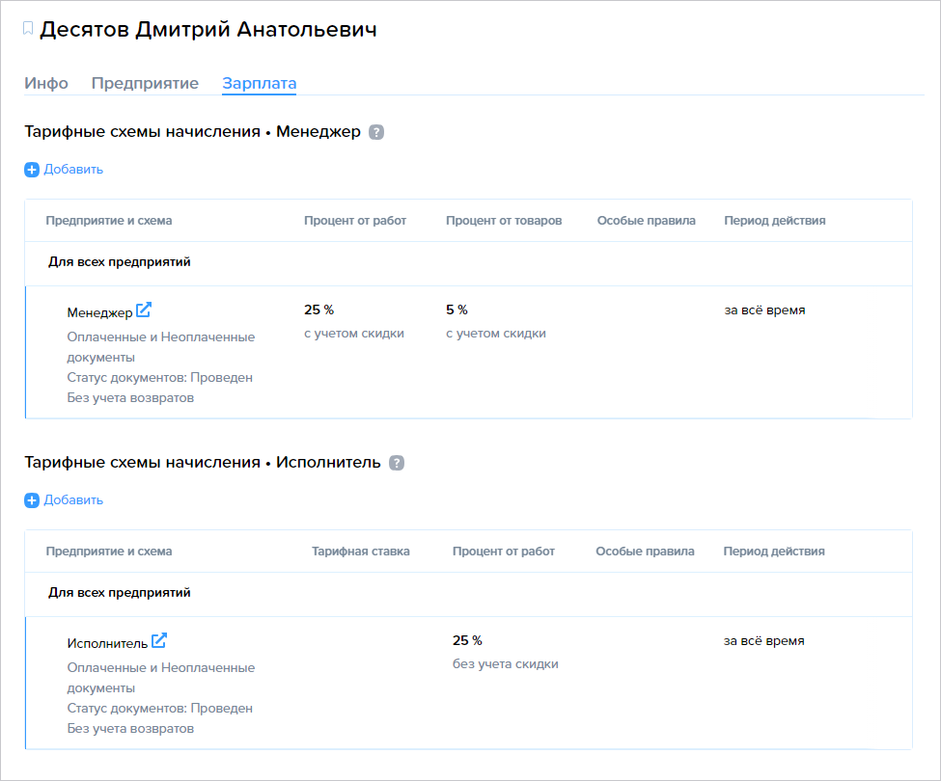Screen dimensions: 941x781
Task: Click Добавить link under Исполнитель schemes
Action: [x=73, y=500]
